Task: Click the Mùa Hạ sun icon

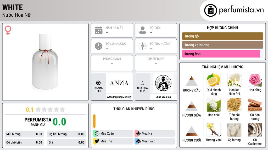Action: point(138,134)
